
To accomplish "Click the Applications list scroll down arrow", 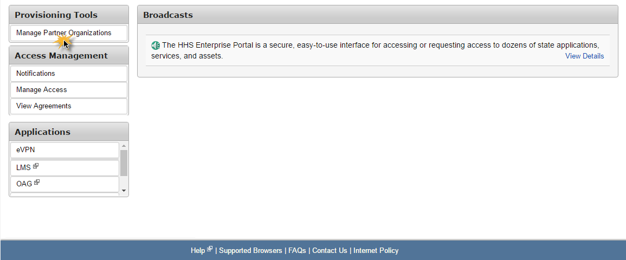I will tap(124, 191).
